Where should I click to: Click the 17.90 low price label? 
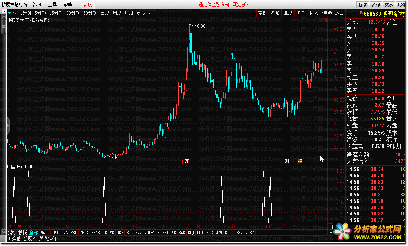coord(114,157)
